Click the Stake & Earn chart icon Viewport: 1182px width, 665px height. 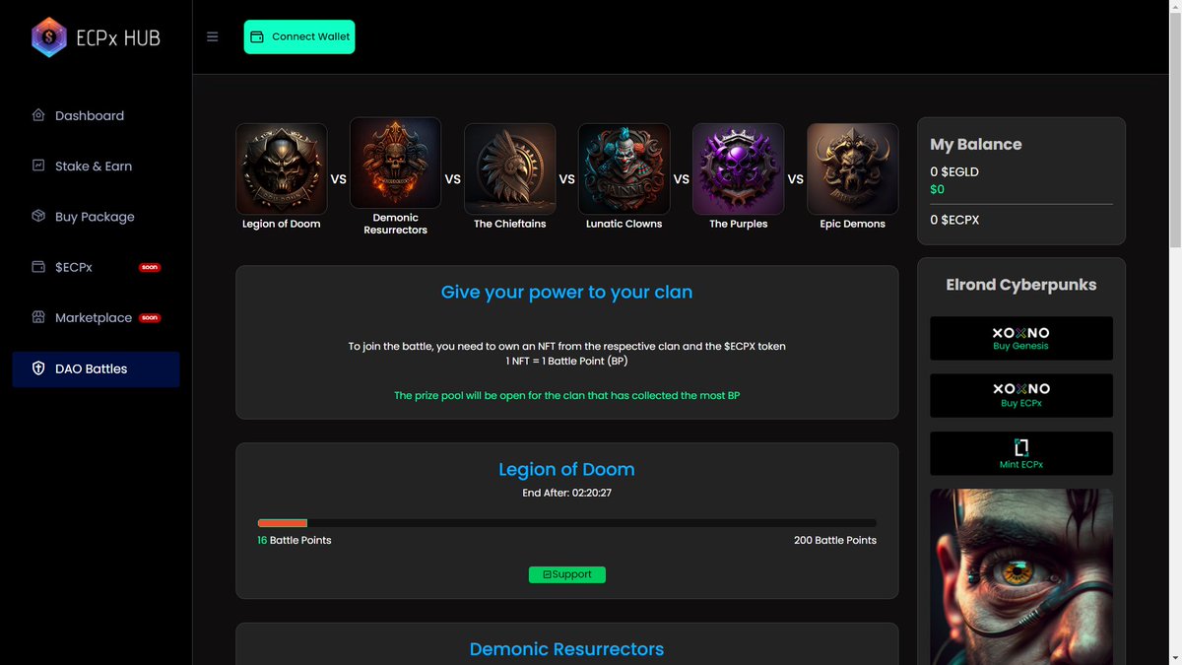38,166
